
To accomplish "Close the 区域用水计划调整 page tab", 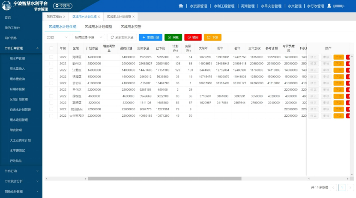I will [x=134, y=17].
